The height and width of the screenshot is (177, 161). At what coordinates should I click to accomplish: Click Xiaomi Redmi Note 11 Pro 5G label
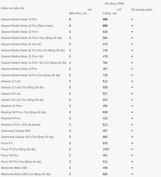(21, 44)
